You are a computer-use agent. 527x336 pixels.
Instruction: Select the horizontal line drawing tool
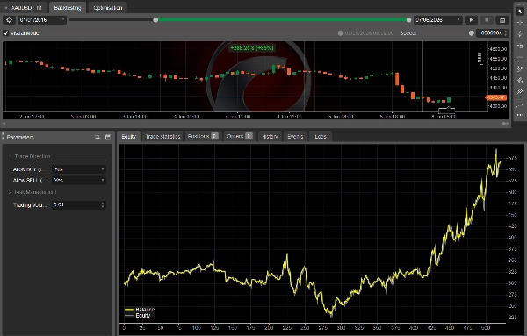click(520, 57)
